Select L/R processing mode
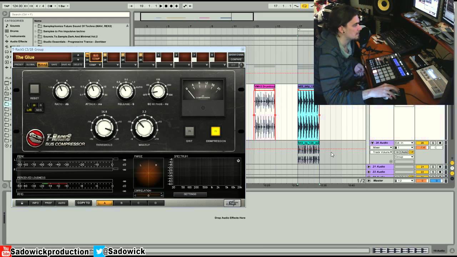 [29, 110]
